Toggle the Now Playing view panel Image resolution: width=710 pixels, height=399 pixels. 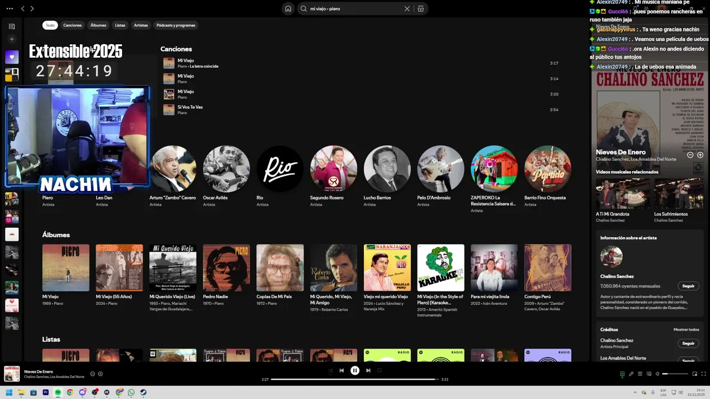(622, 374)
